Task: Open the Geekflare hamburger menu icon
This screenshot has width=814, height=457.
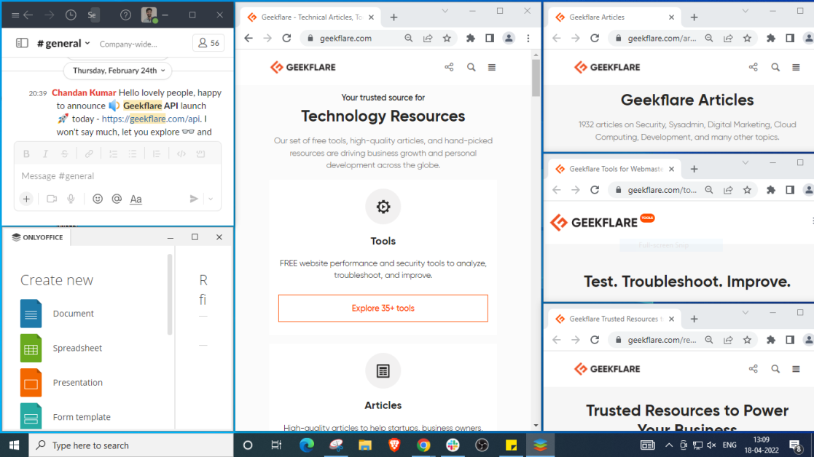Action: tap(492, 67)
